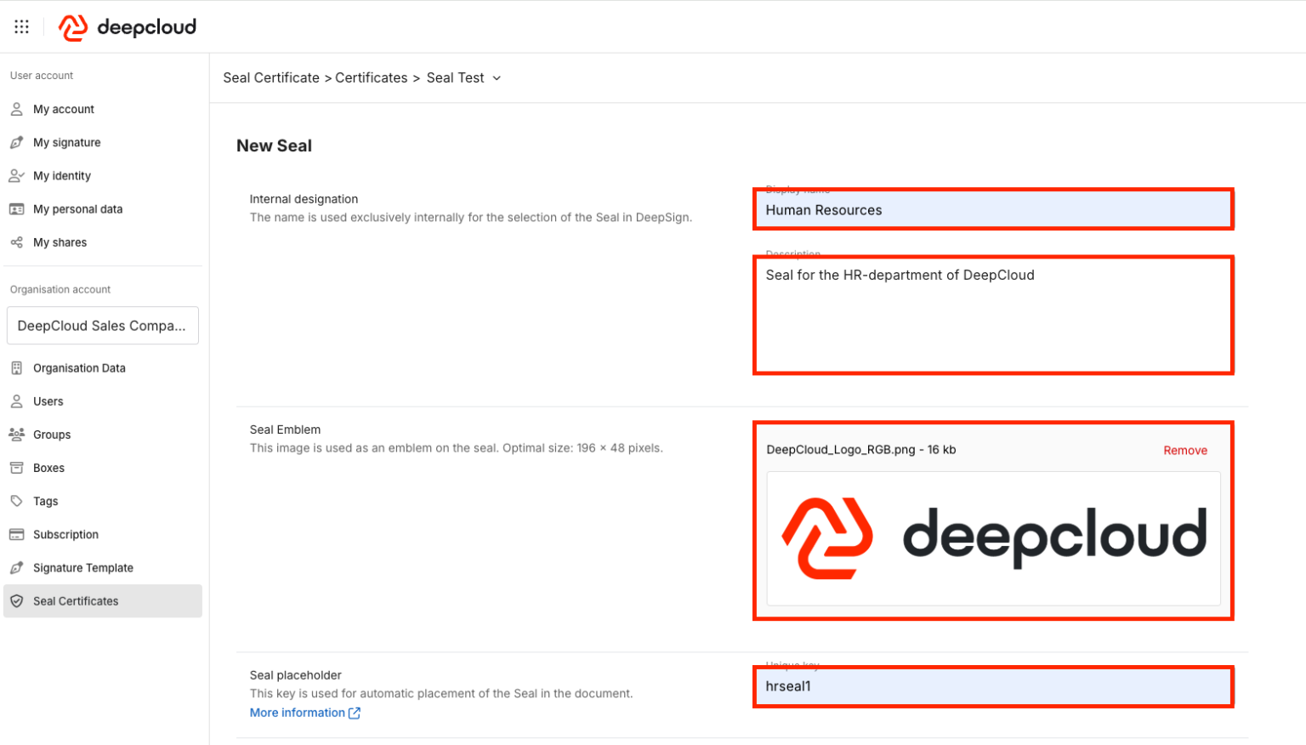Screen dimensions: 1306x745
Task: Click the Unique key field hrseal1
Action: point(993,686)
